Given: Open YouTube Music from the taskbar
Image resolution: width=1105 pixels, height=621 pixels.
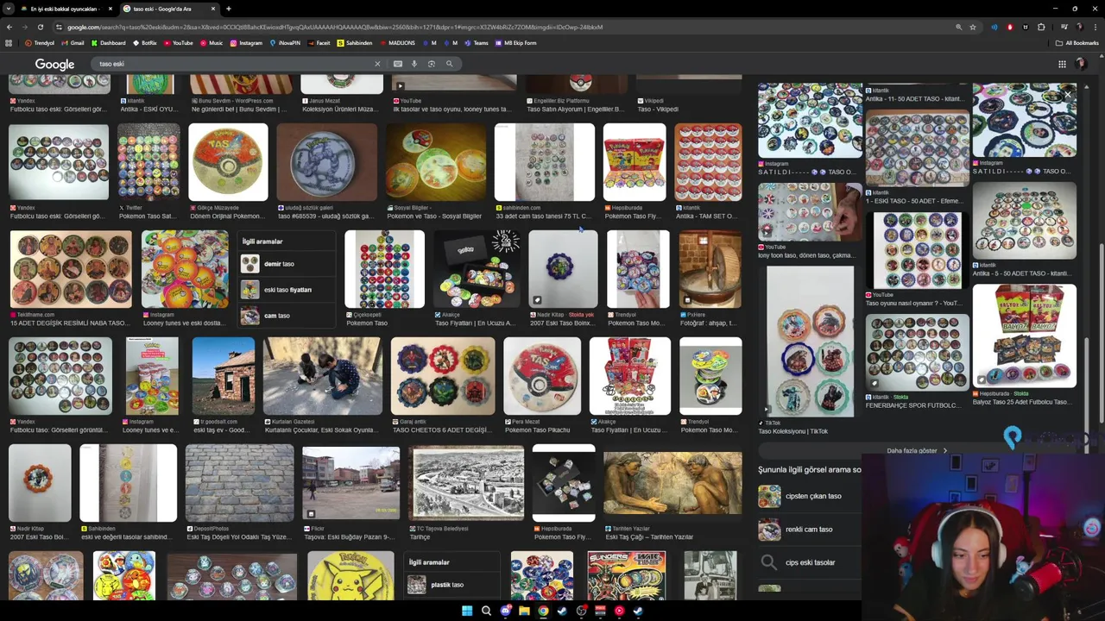Looking at the screenshot, I should tap(619, 611).
